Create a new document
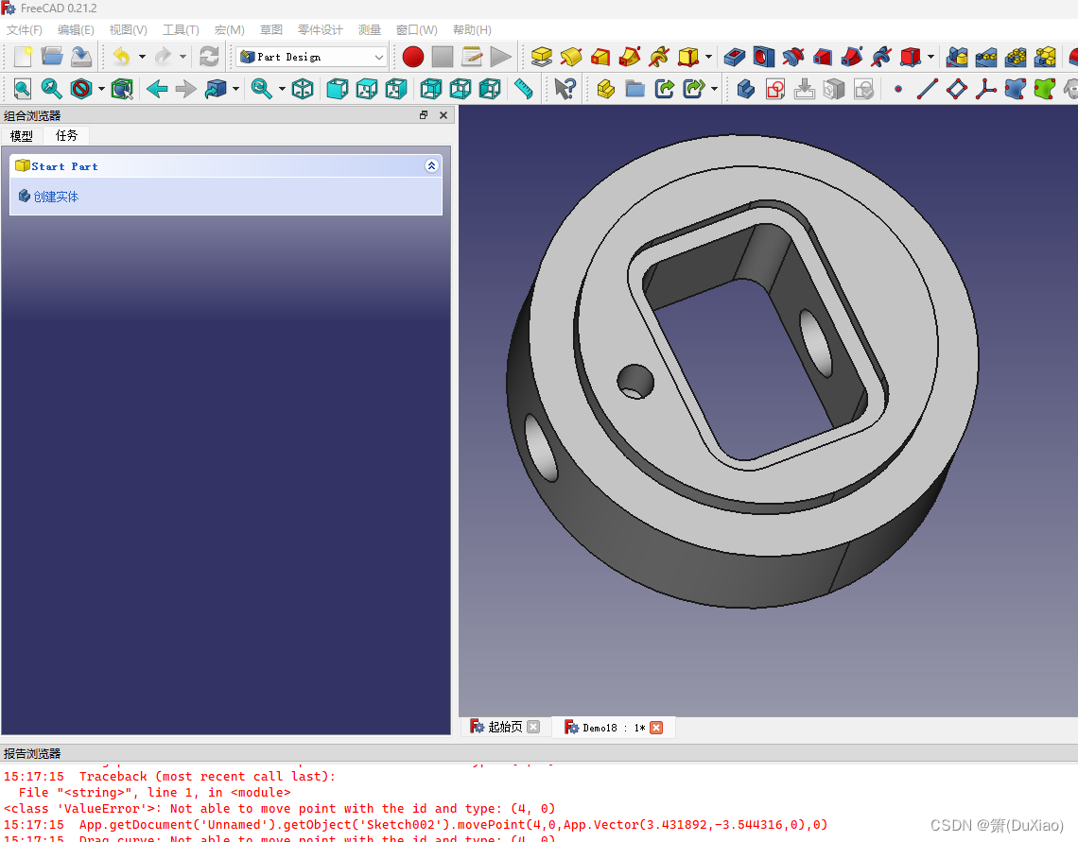1078x842 pixels. tap(23, 57)
